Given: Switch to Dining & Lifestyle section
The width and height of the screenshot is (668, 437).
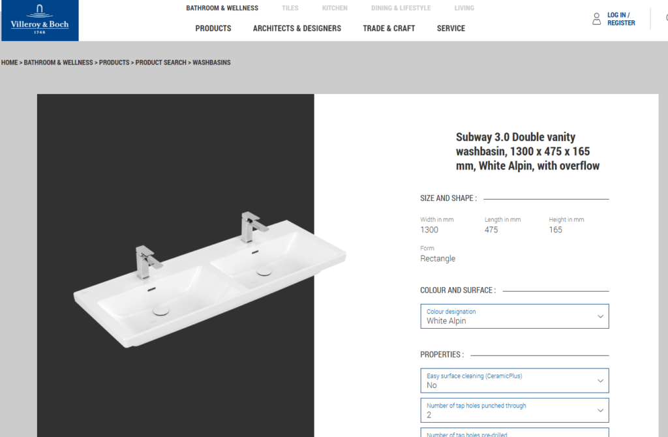Looking at the screenshot, I should [401, 8].
